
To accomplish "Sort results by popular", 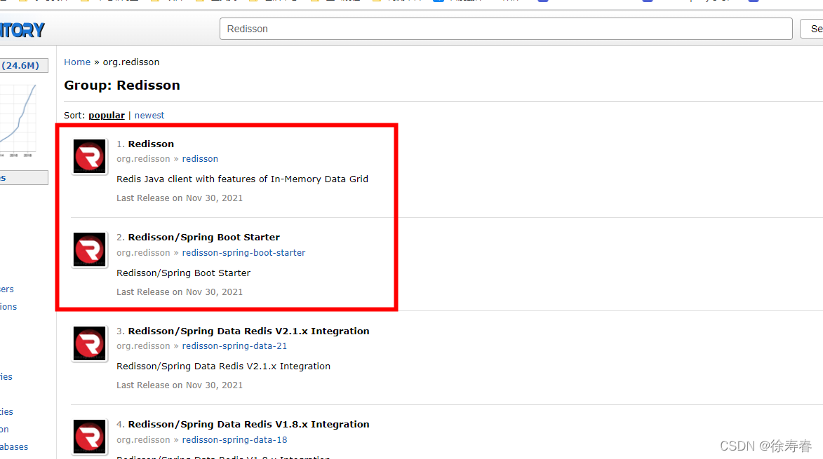I will coord(107,115).
